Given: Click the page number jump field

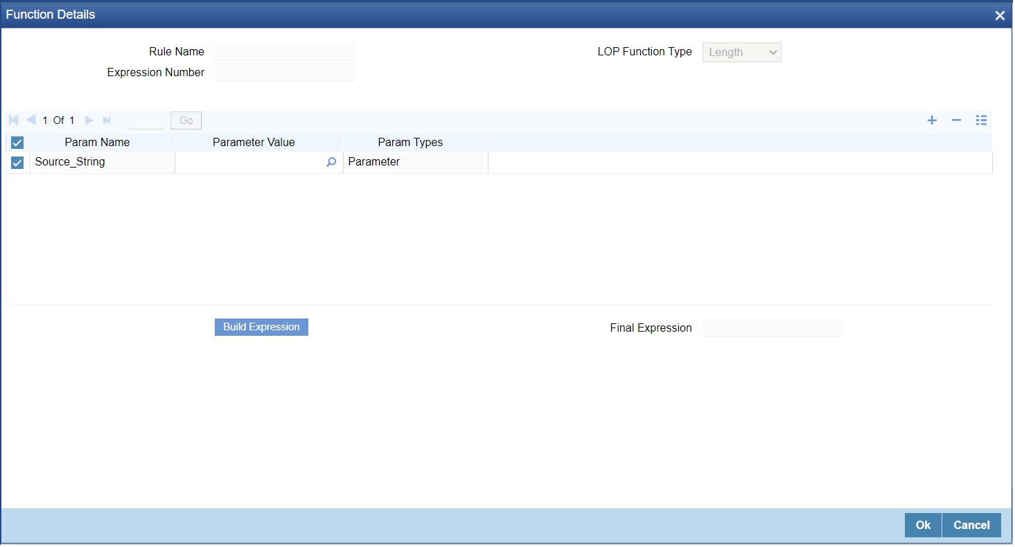Looking at the screenshot, I should tap(146, 120).
